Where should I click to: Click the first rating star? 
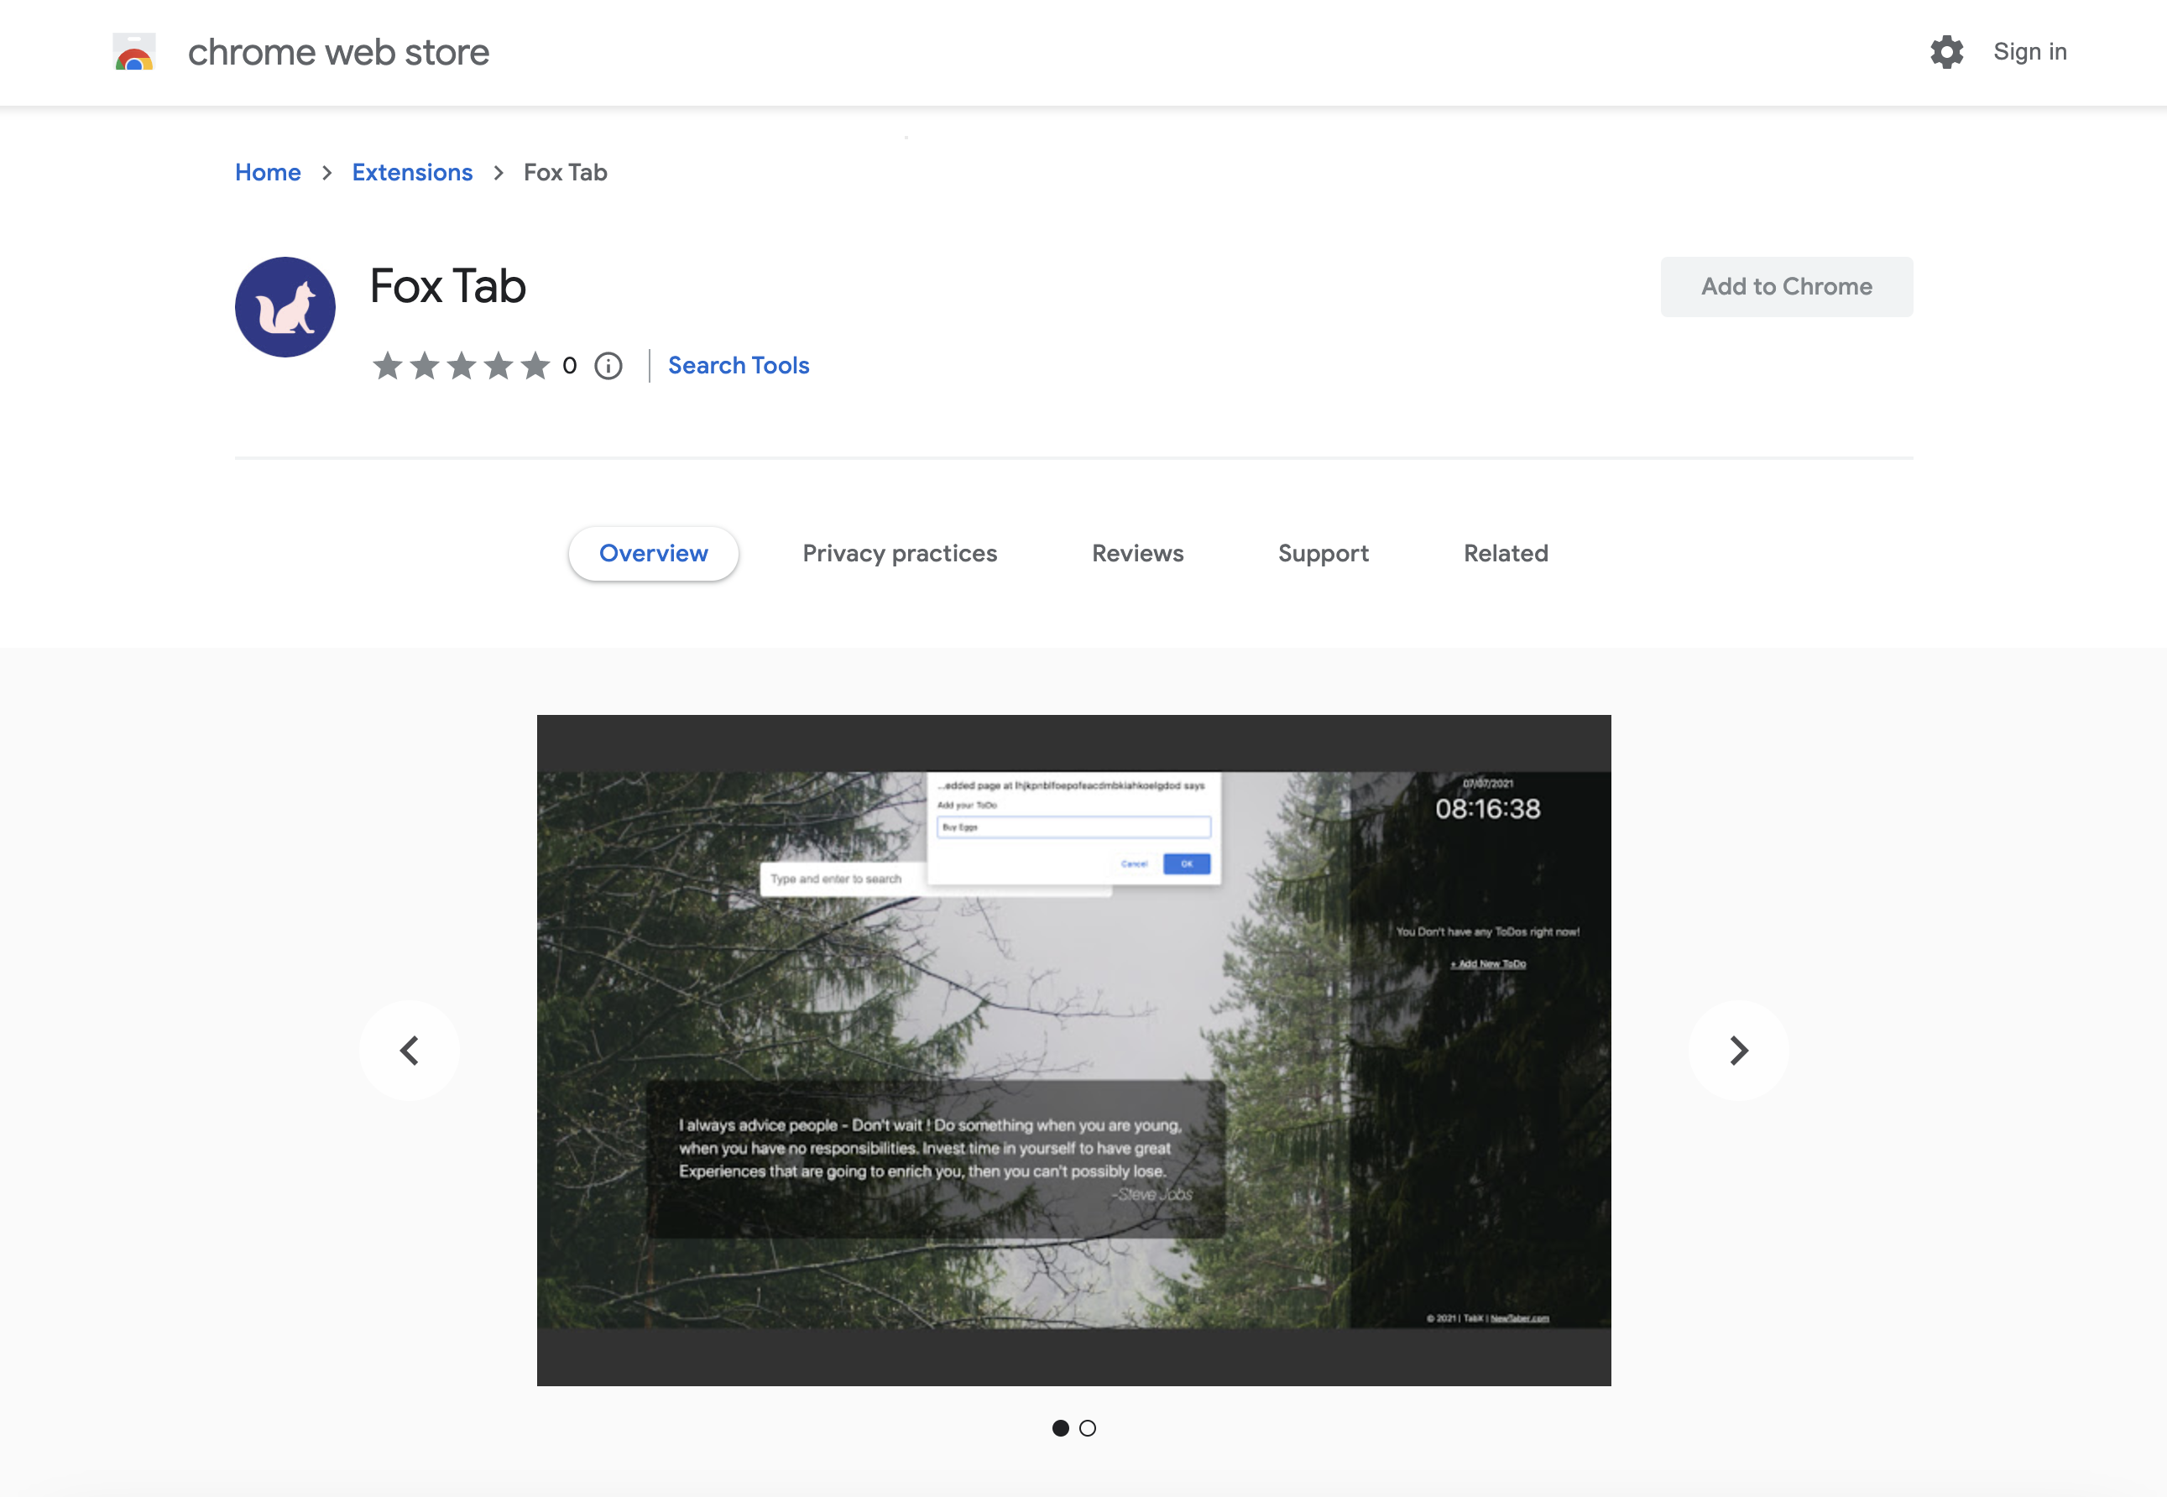388,366
